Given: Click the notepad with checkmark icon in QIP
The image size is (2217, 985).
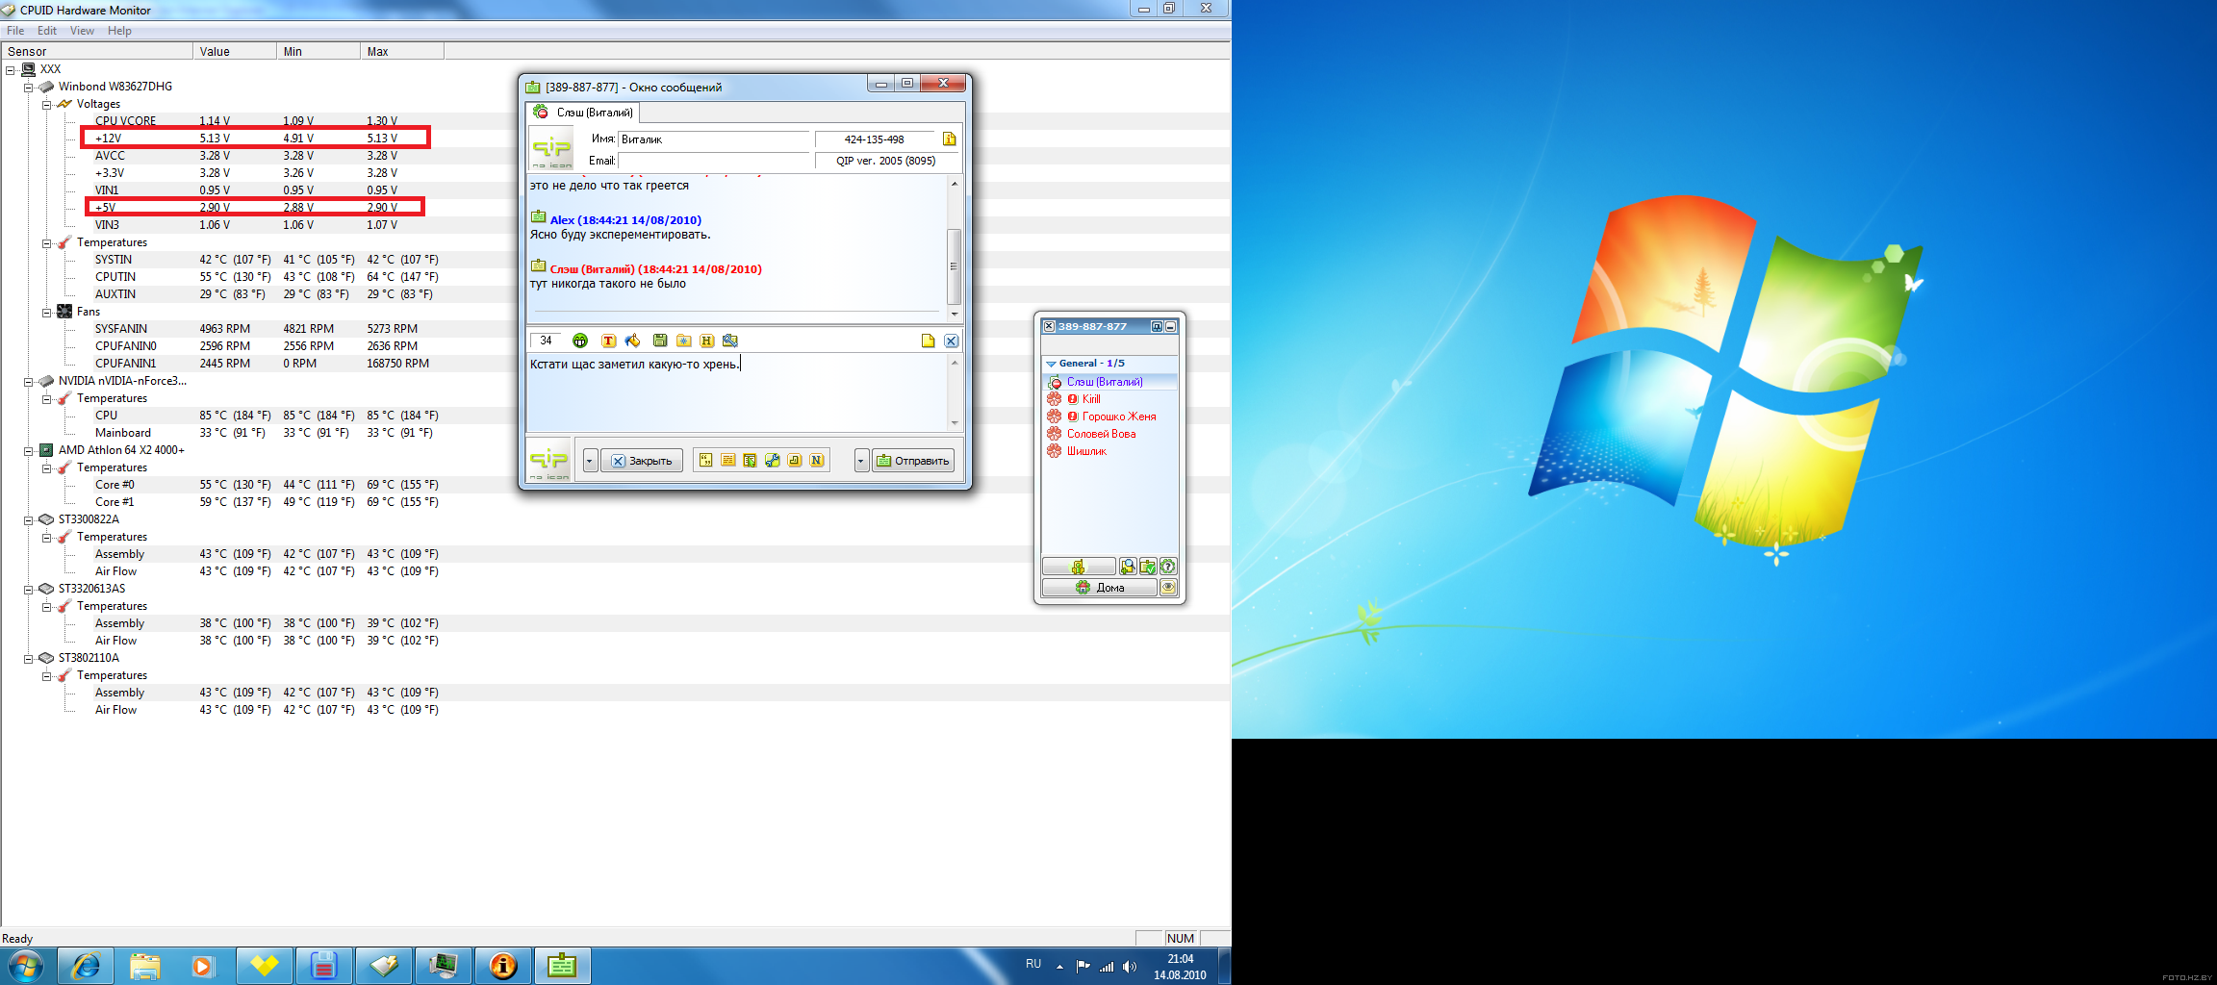Looking at the screenshot, I should [x=1148, y=567].
